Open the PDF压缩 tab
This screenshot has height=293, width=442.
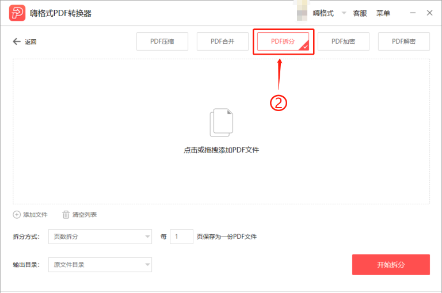coord(162,41)
